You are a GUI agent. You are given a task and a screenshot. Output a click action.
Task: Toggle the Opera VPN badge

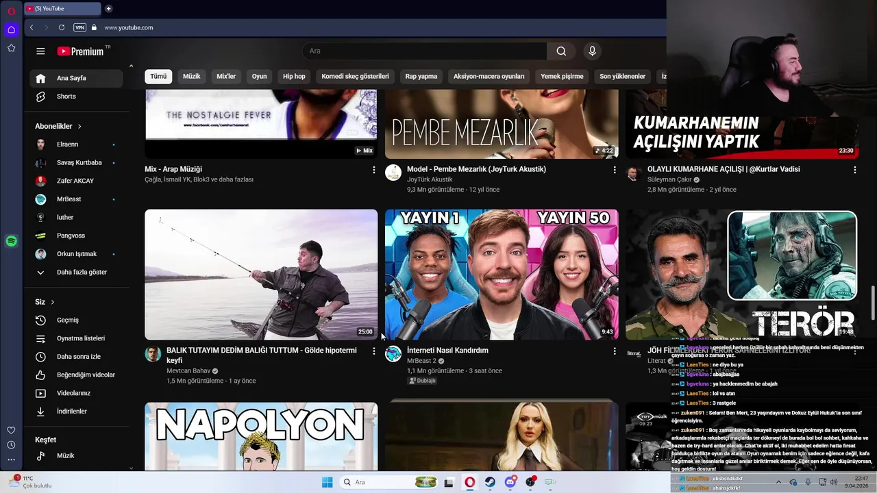coord(79,27)
